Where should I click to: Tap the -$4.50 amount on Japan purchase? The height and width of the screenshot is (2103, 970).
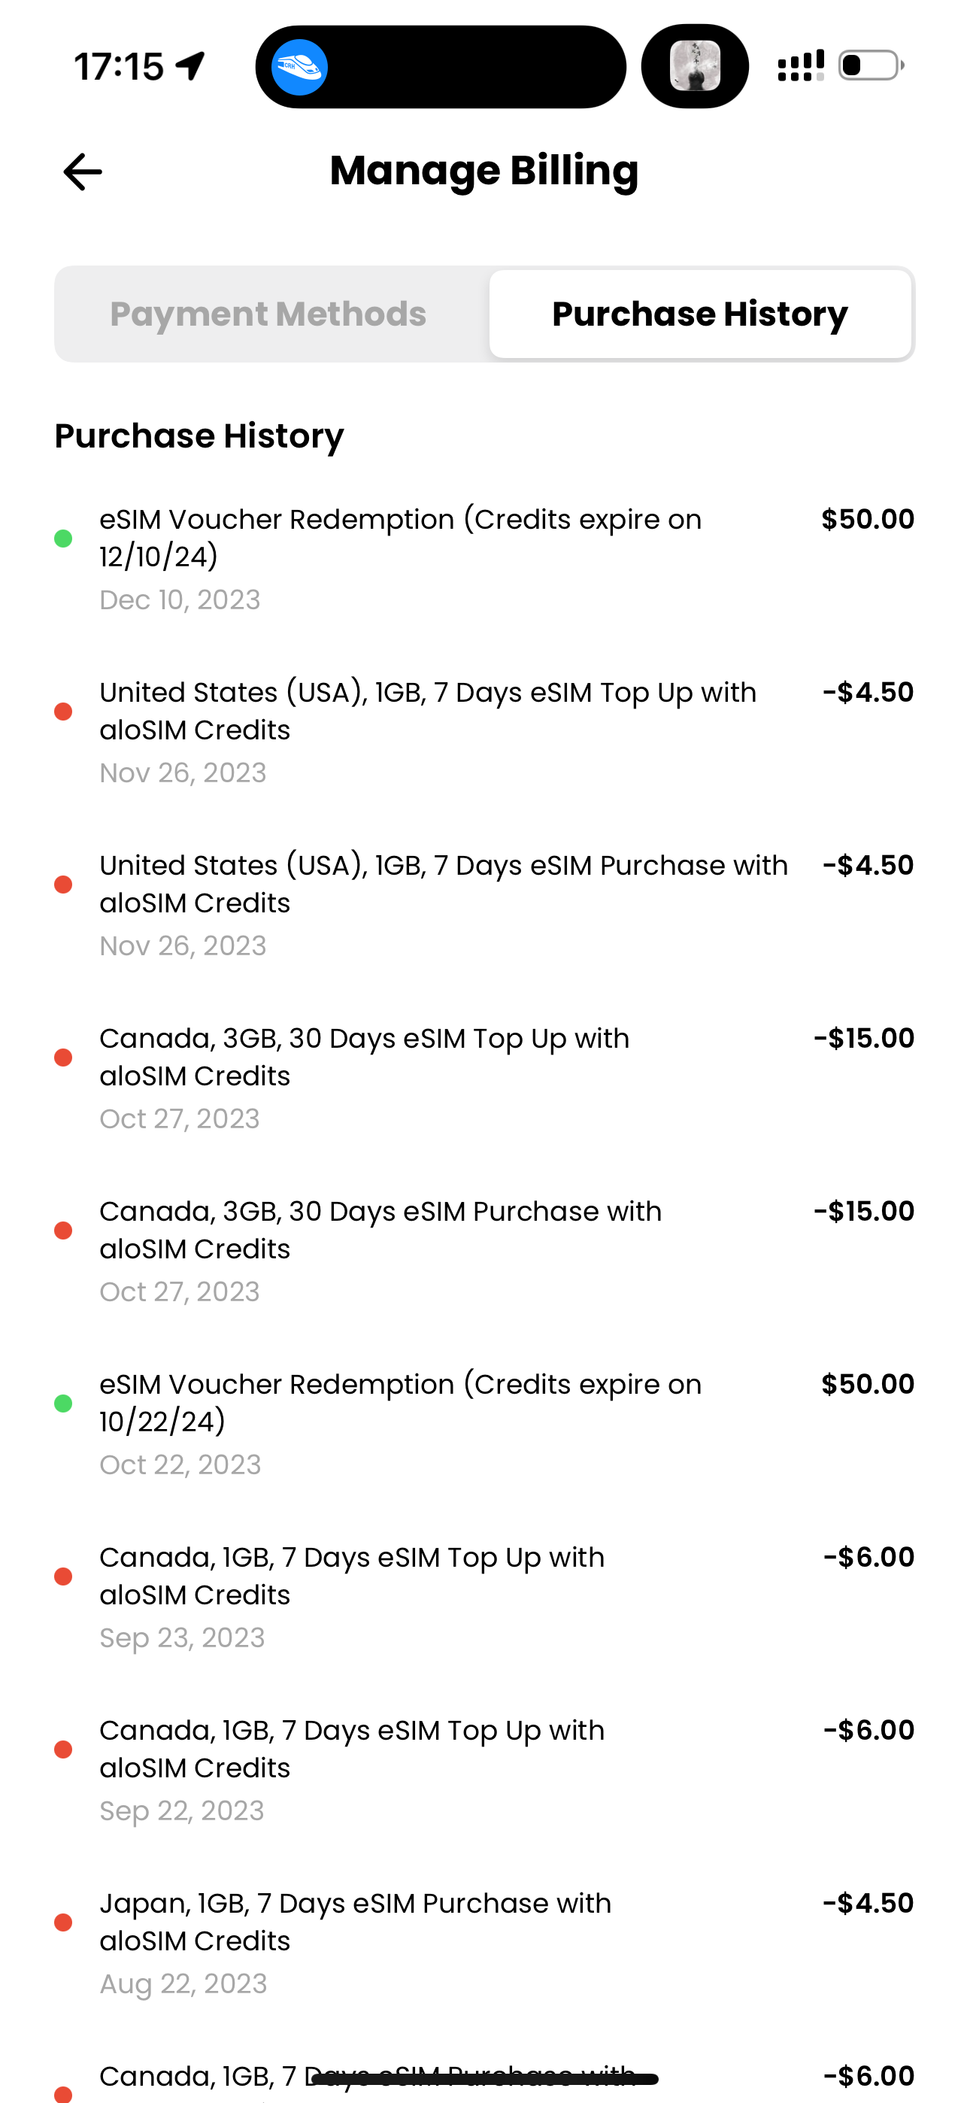[x=868, y=1903]
